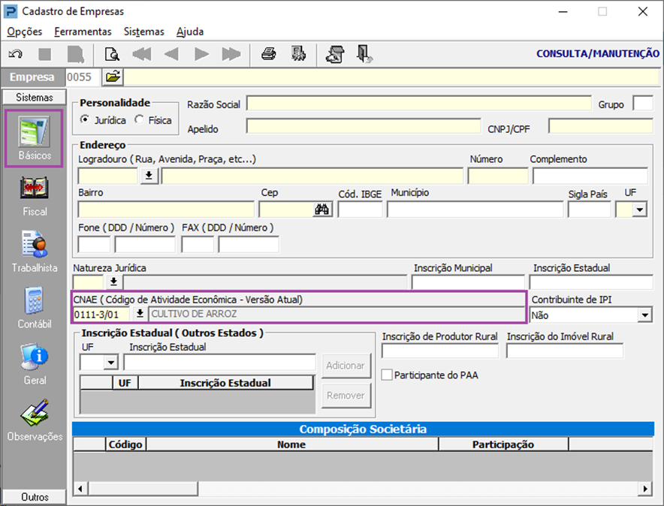Open the Fiscal section in sidebar
This screenshot has width=664, height=506.
pyautogui.click(x=35, y=191)
